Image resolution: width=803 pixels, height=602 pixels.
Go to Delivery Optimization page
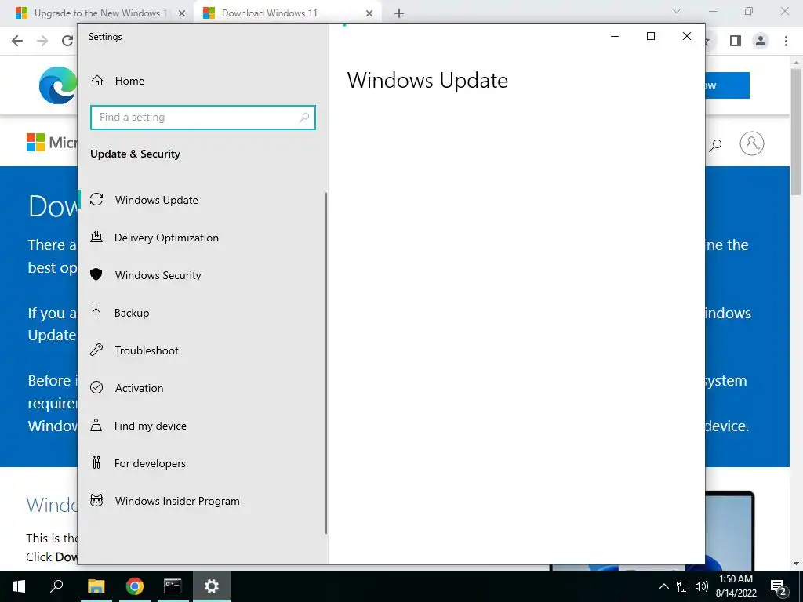(x=202, y=238)
